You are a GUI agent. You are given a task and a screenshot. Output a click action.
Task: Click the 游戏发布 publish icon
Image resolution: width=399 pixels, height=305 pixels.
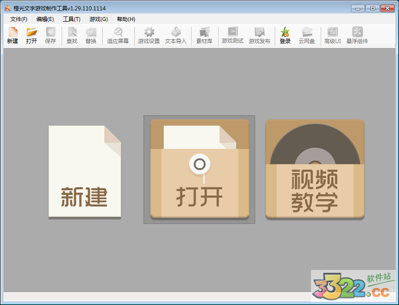pos(259,35)
